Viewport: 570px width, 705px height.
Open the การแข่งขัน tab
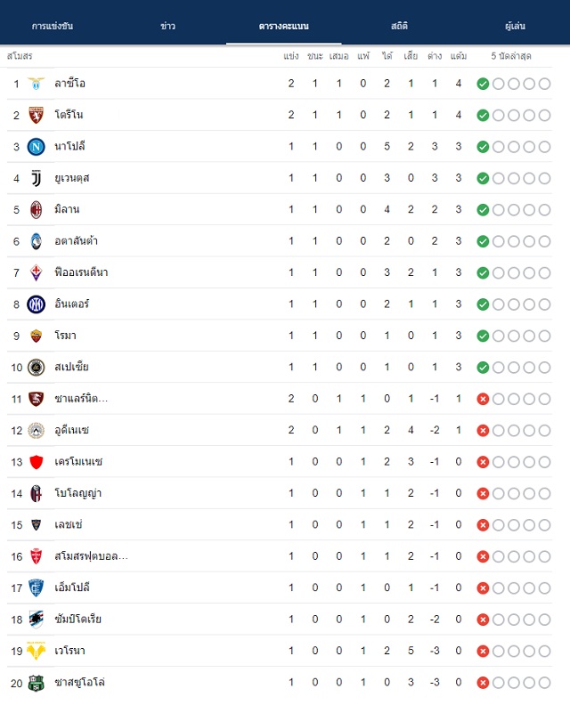pos(53,26)
